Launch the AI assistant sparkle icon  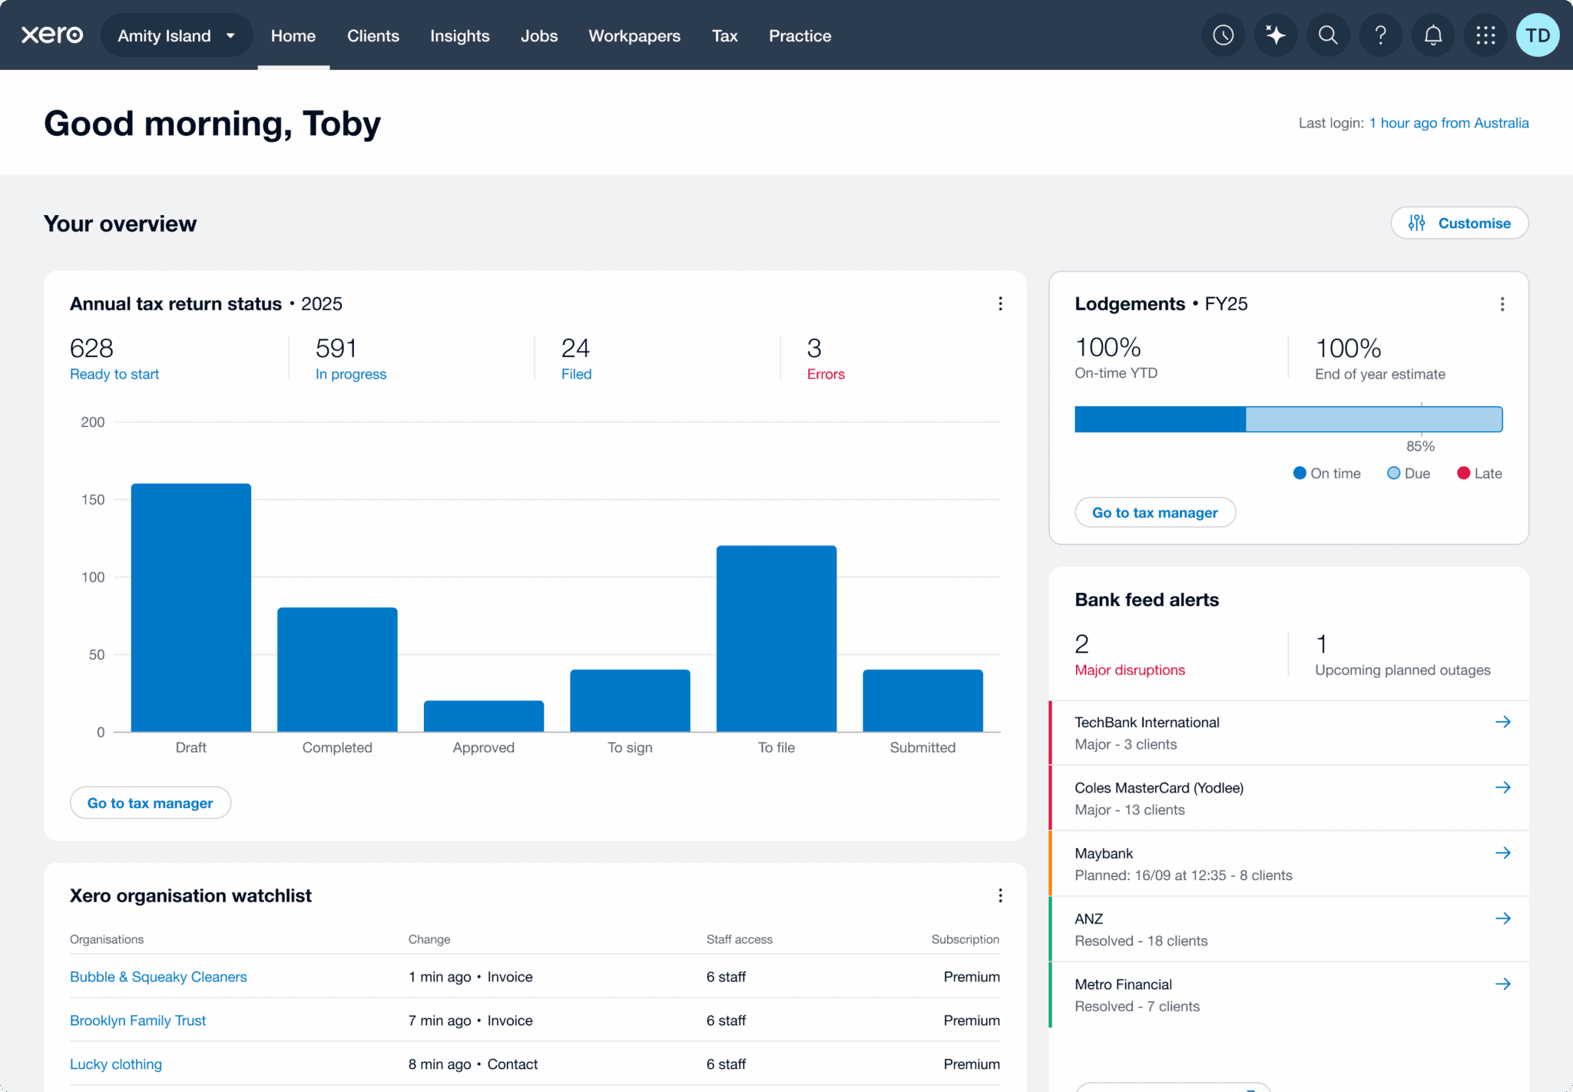click(1275, 35)
